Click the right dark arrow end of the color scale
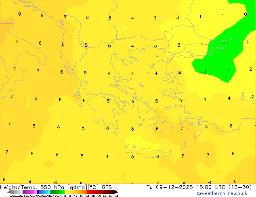Viewport: 256px width, 197px height. (116, 192)
